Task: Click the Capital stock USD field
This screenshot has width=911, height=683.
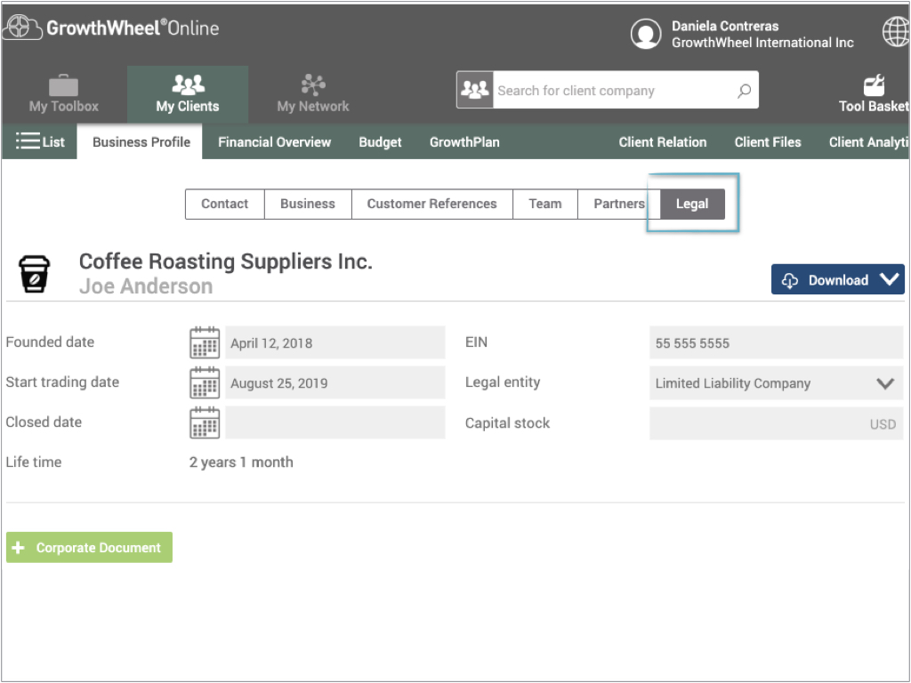Action: point(776,423)
